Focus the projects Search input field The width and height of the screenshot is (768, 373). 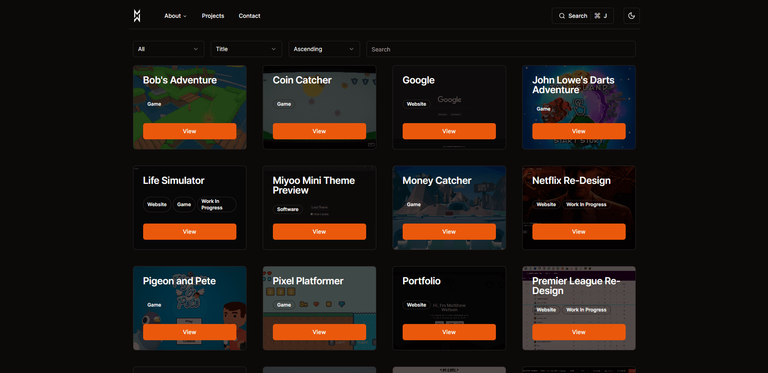point(501,49)
